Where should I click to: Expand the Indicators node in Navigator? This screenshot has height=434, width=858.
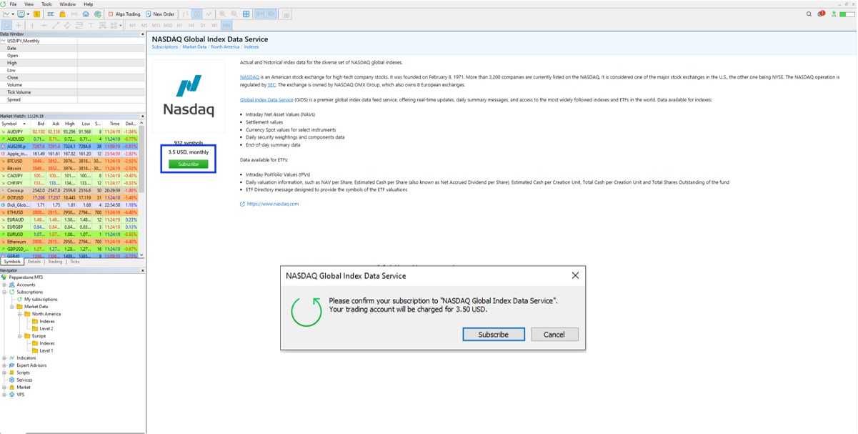tap(4, 357)
